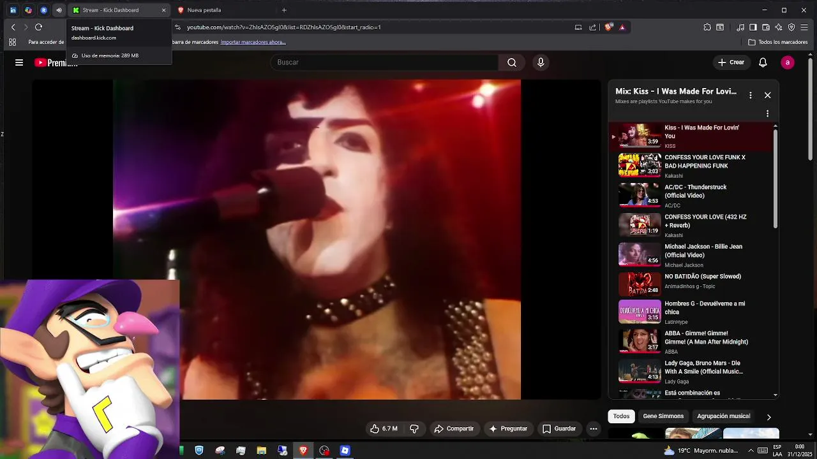Open the tab search icon in toolbar
The height and width of the screenshot is (459, 817).
[720, 27]
